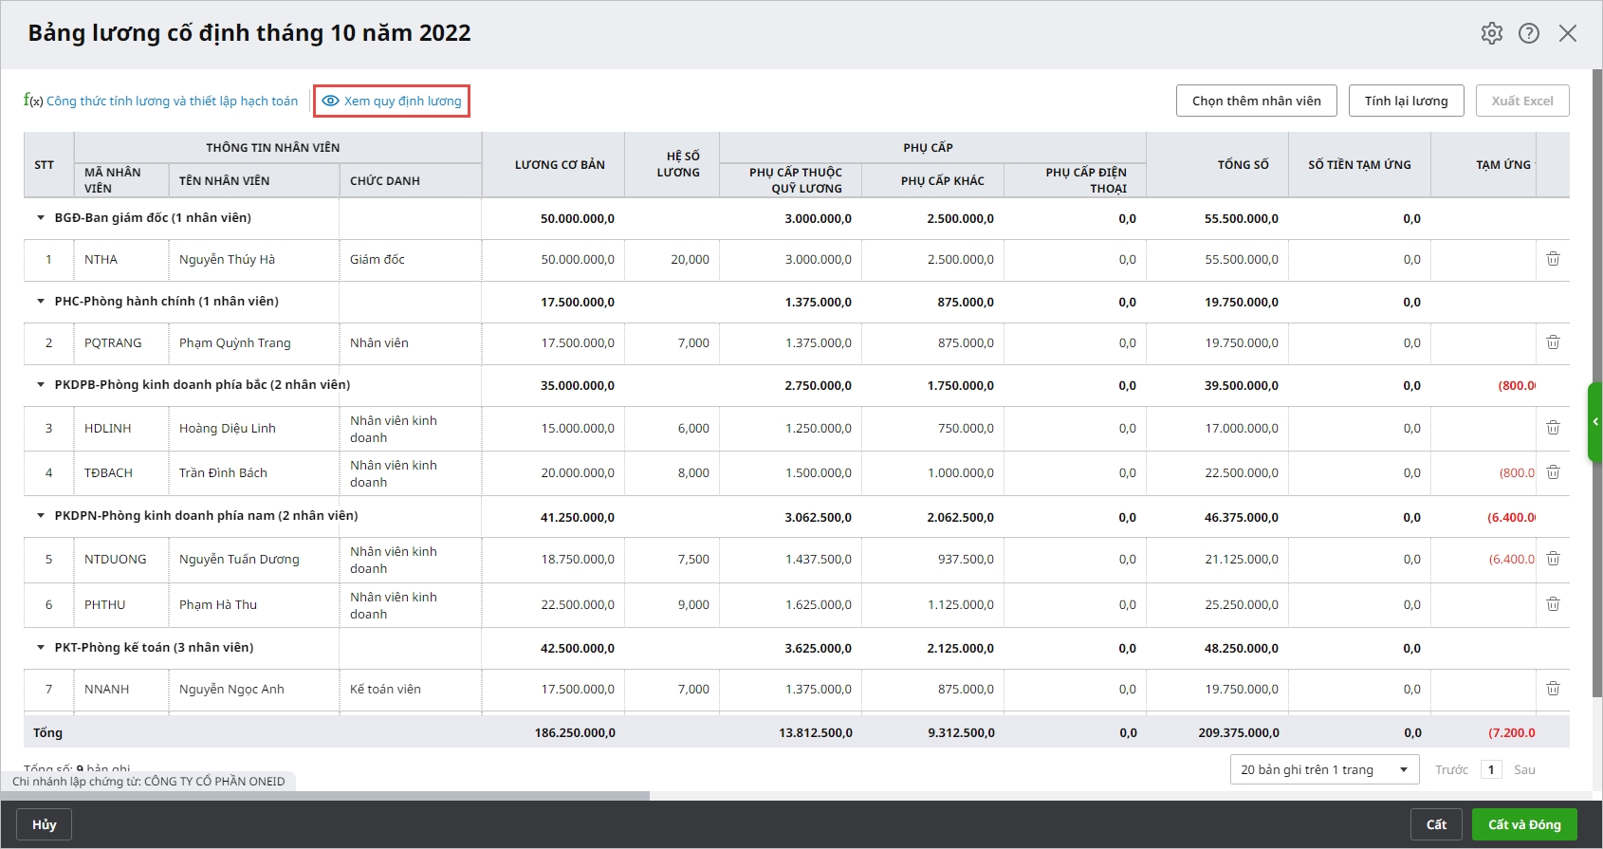Viewport: 1603px width, 849px height.
Task: Click the help question mark icon
Action: click(1529, 33)
